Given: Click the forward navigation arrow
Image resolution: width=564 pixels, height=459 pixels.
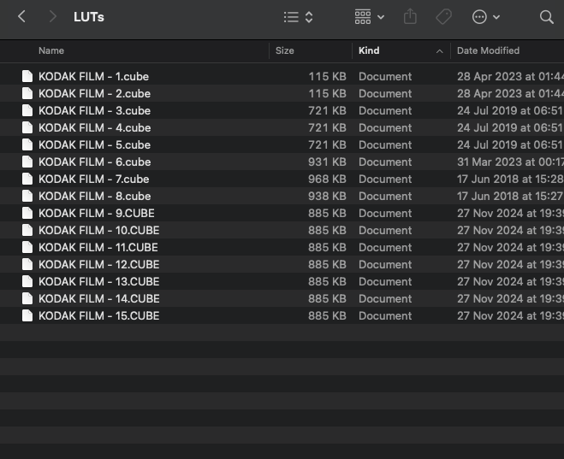Looking at the screenshot, I should coord(53,17).
